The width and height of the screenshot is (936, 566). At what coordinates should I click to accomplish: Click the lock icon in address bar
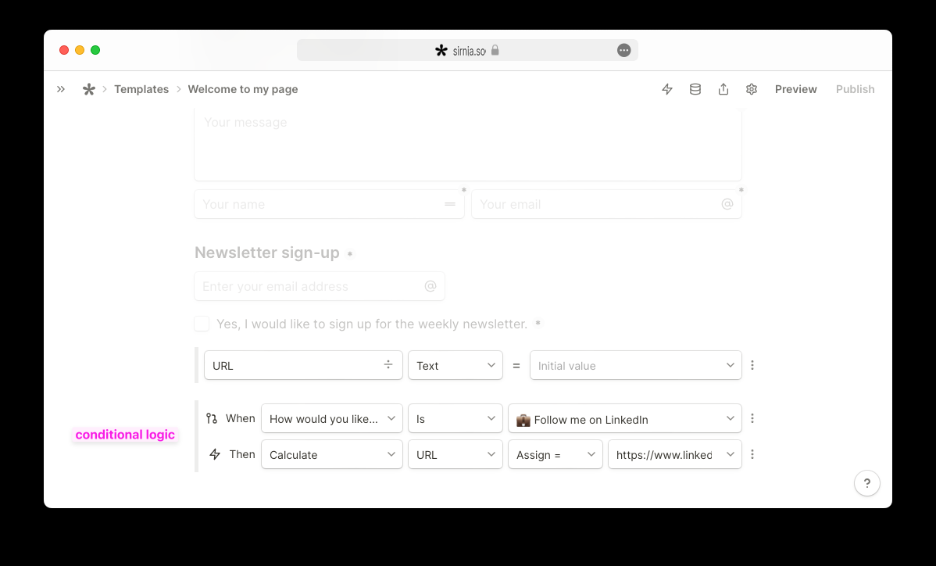click(495, 50)
